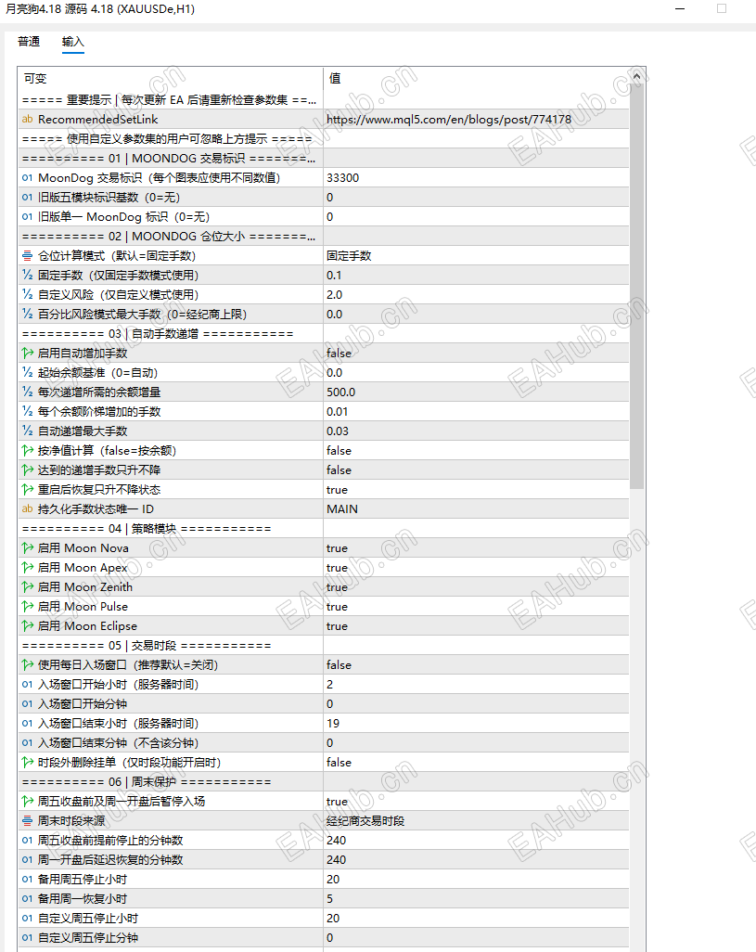
Task: Edit the 持久化手数状态唯一 ID value MAIN
Action: (x=476, y=508)
